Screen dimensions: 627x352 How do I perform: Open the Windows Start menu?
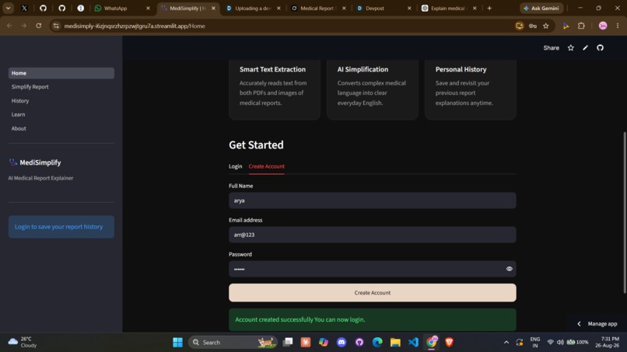(177, 342)
